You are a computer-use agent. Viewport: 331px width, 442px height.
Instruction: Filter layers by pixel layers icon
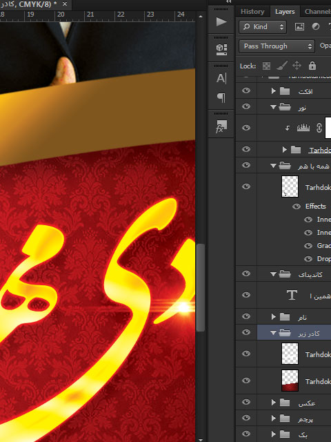tap(299, 26)
